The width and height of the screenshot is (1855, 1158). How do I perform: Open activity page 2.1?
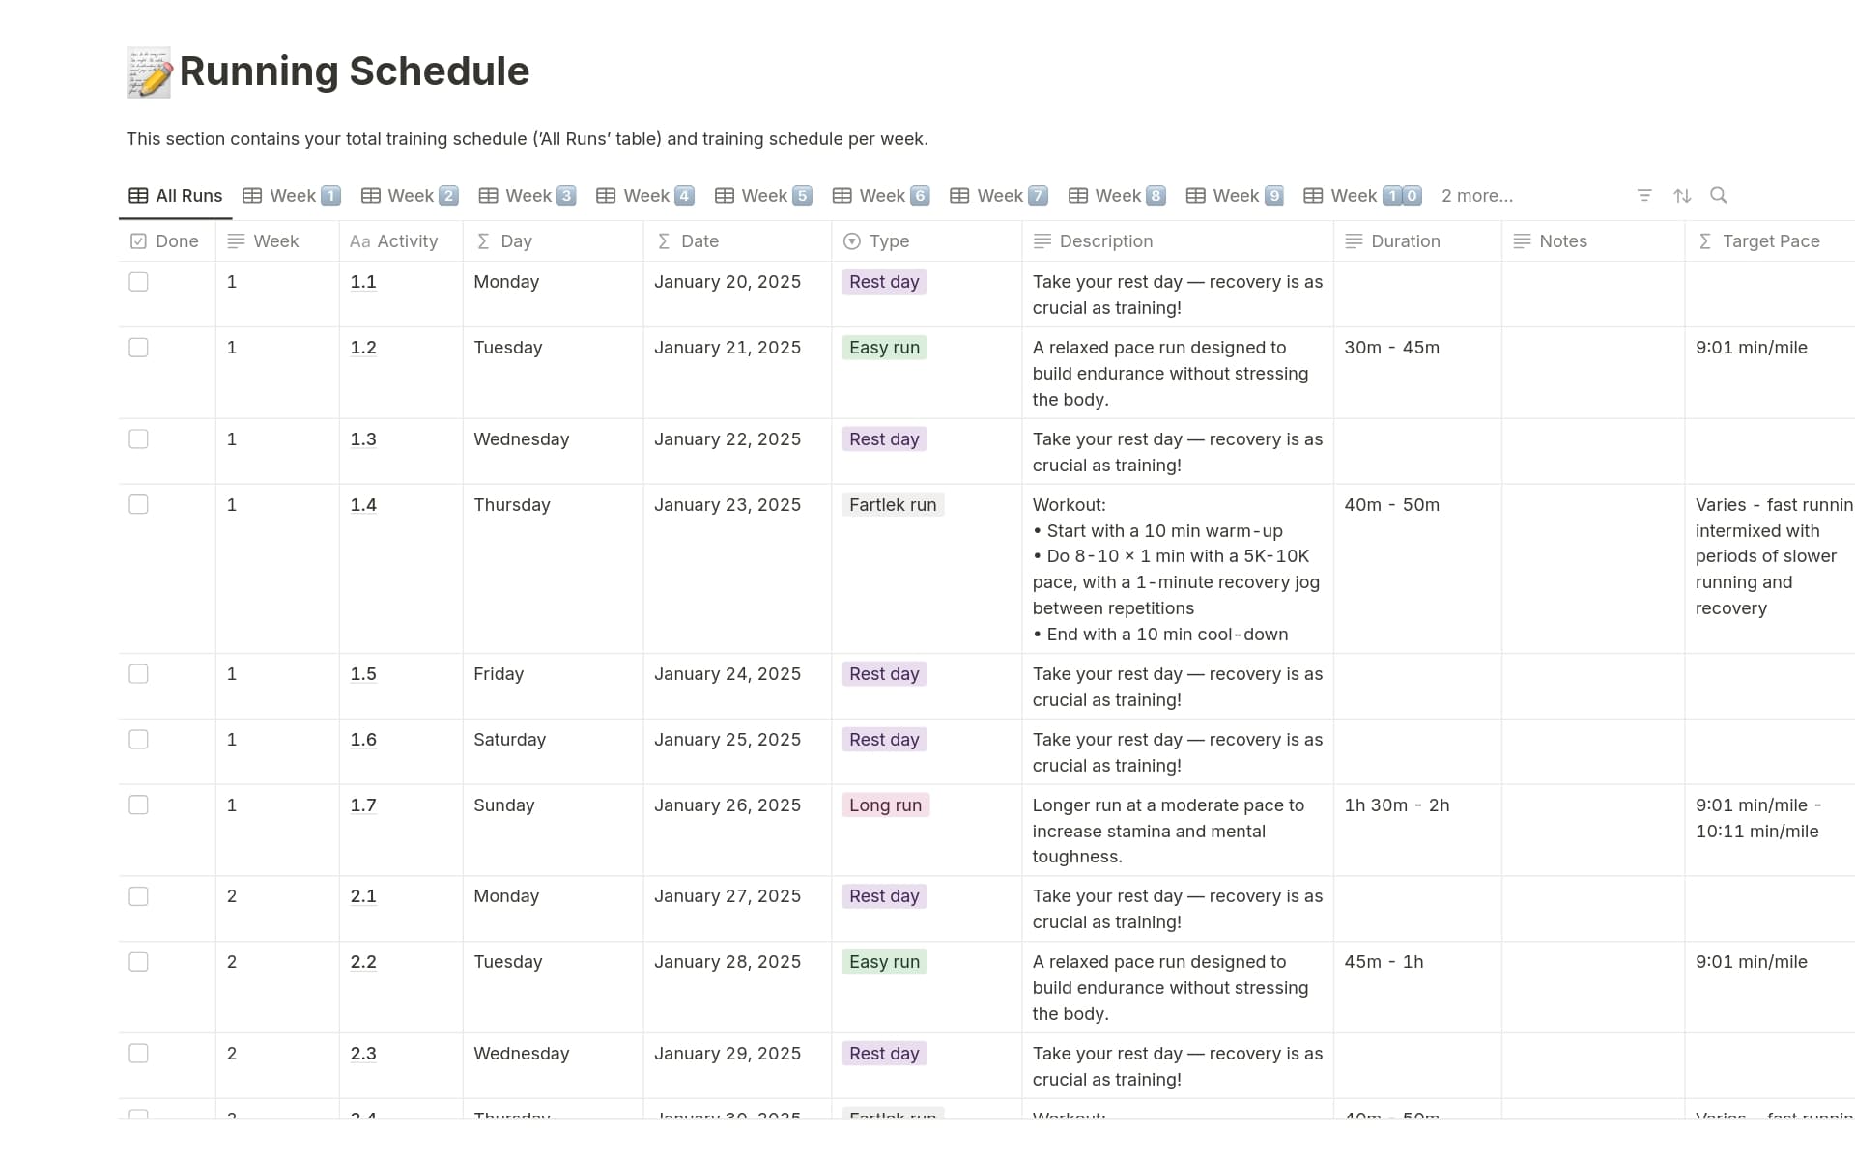coord(363,896)
